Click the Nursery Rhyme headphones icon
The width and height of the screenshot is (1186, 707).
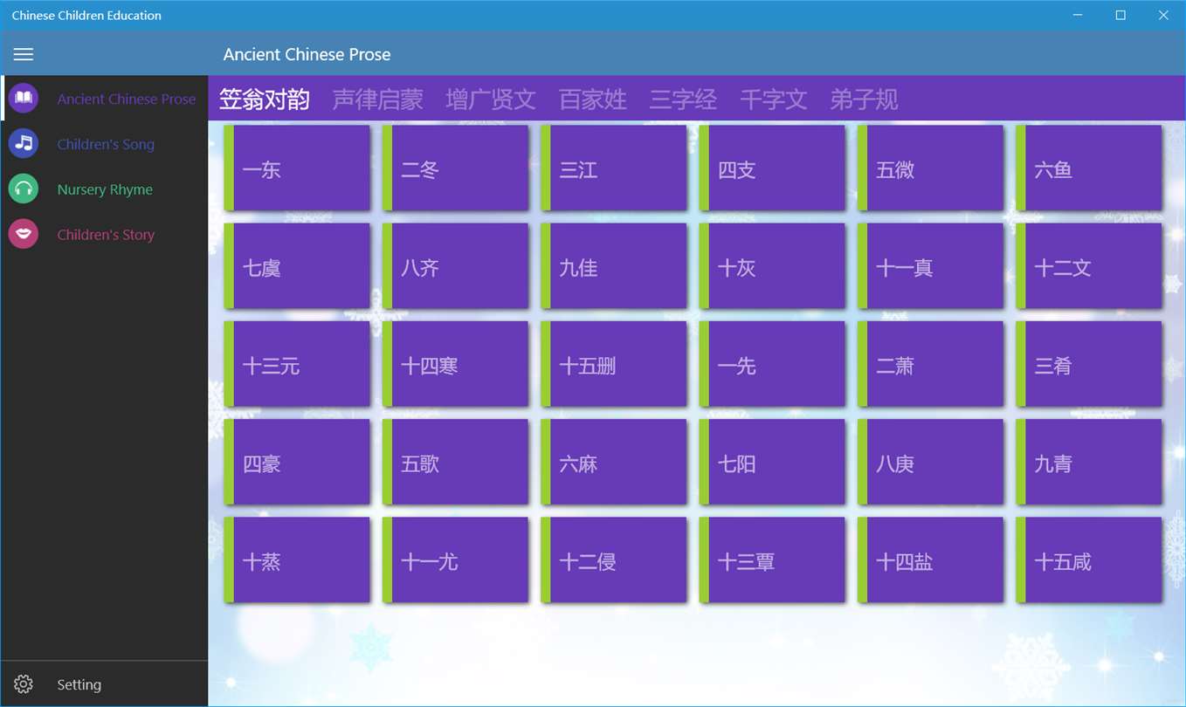pyautogui.click(x=24, y=189)
